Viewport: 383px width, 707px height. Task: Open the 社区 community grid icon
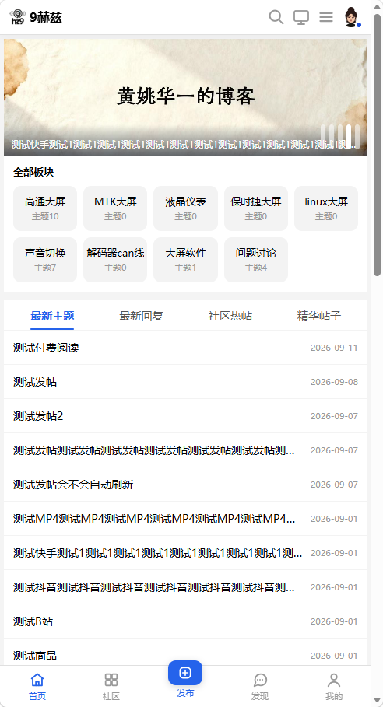tap(111, 680)
